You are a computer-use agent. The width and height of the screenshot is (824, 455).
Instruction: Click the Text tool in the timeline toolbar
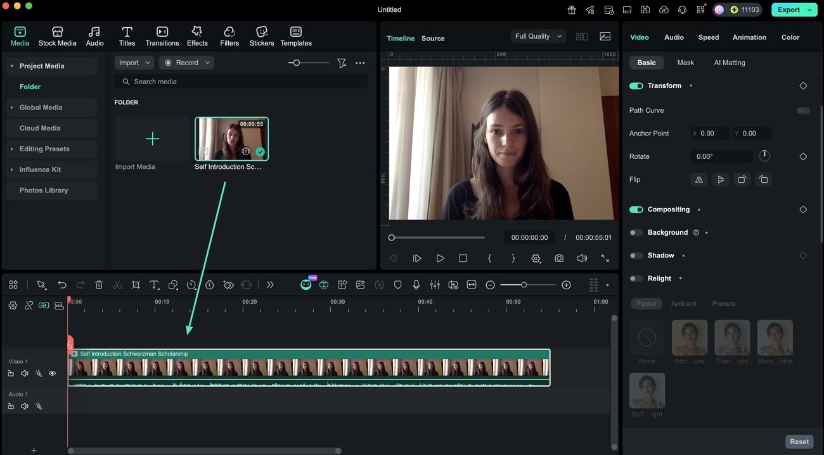click(154, 285)
